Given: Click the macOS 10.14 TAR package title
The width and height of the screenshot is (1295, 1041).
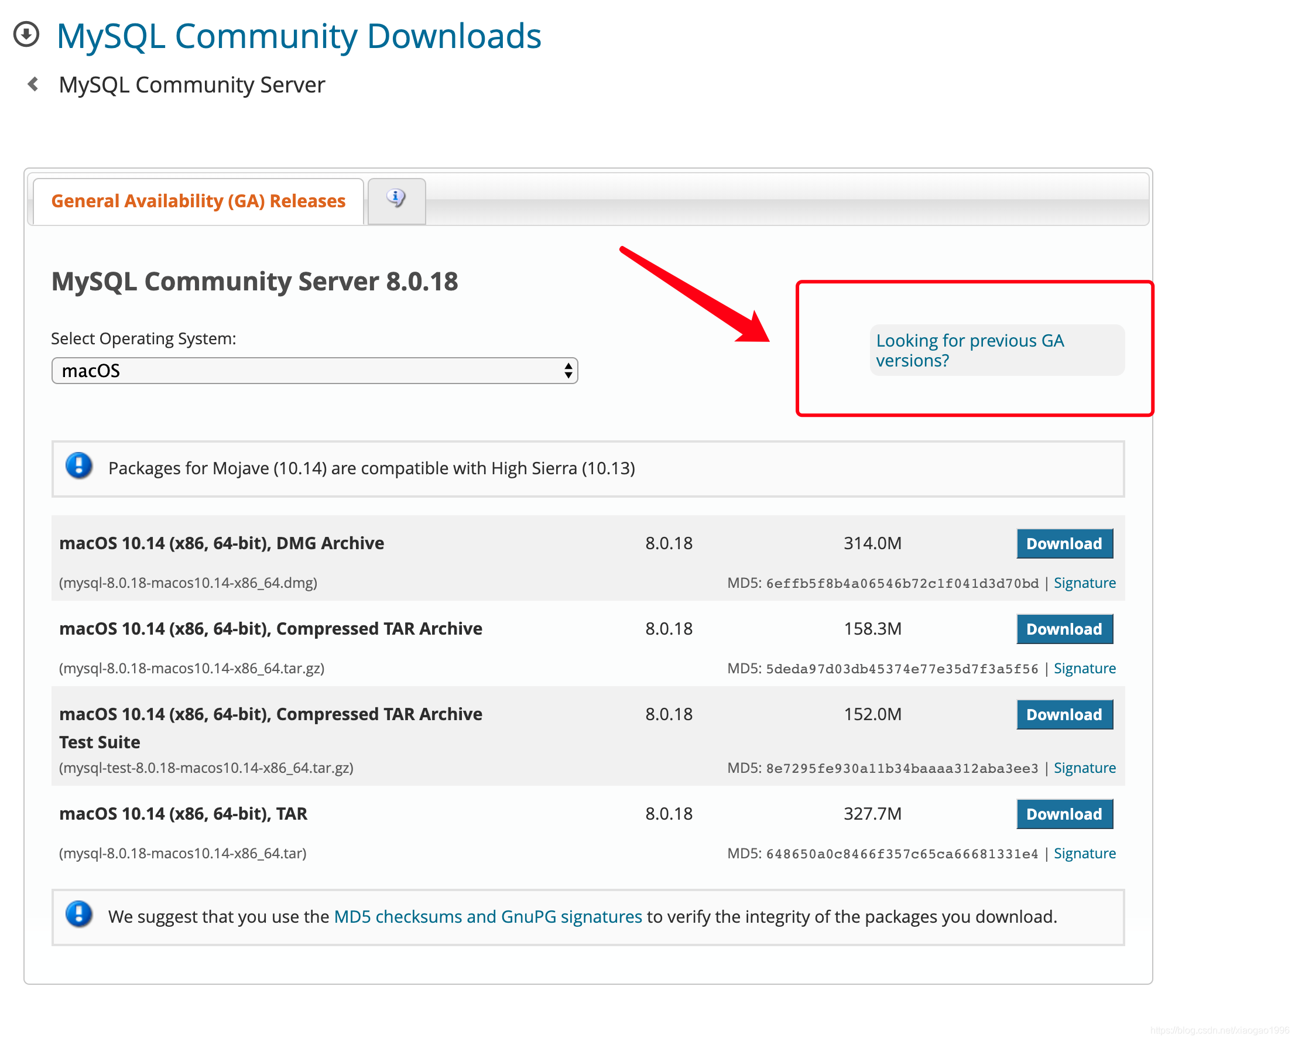Looking at the screenshot, I should tap(183, 813).
